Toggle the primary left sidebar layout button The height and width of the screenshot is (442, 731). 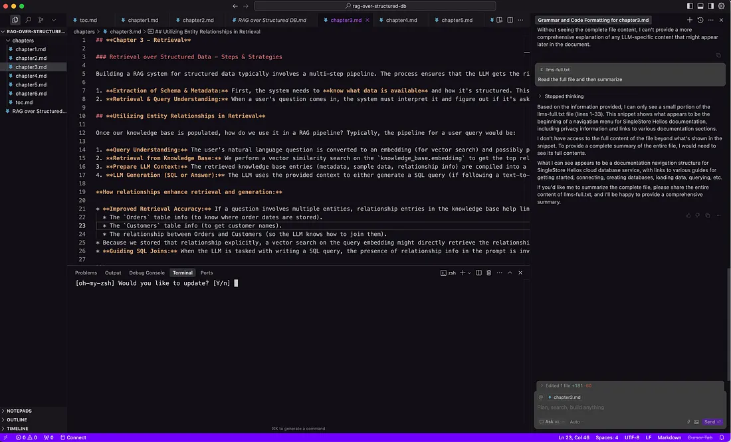coord(690,6)
